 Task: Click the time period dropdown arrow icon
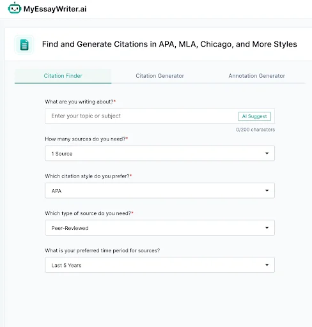coord(267,265)
